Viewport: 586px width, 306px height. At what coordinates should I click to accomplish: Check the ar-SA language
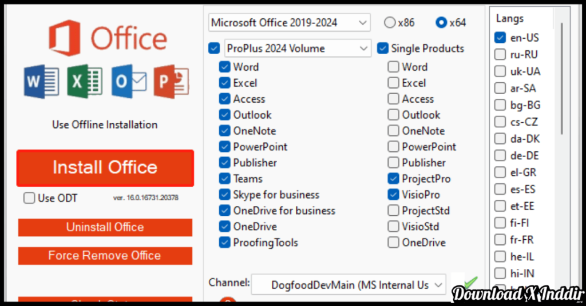pyautogui.click(x=500, y=88)
